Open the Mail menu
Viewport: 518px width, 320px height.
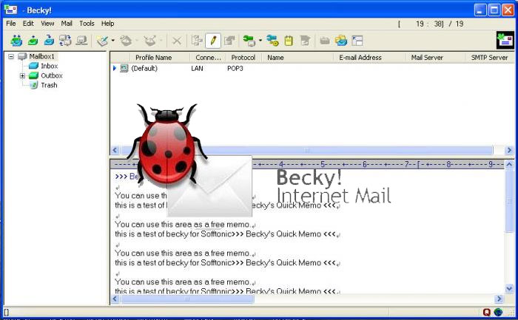[x=67, y=24]
